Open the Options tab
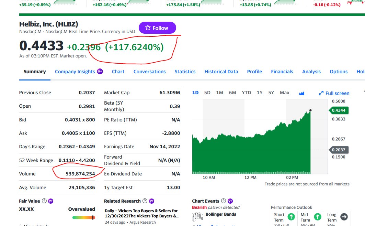365x226 pixels. pos(339,72)
